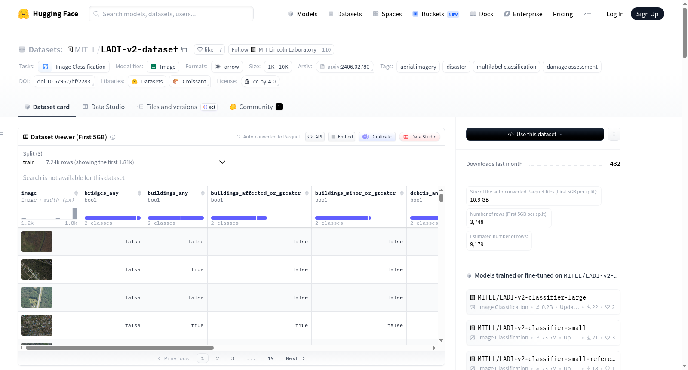The width and height of the screenshot is (688, 370).
Task: Click the aerial imagery tag
Action: tap(418, 67)
